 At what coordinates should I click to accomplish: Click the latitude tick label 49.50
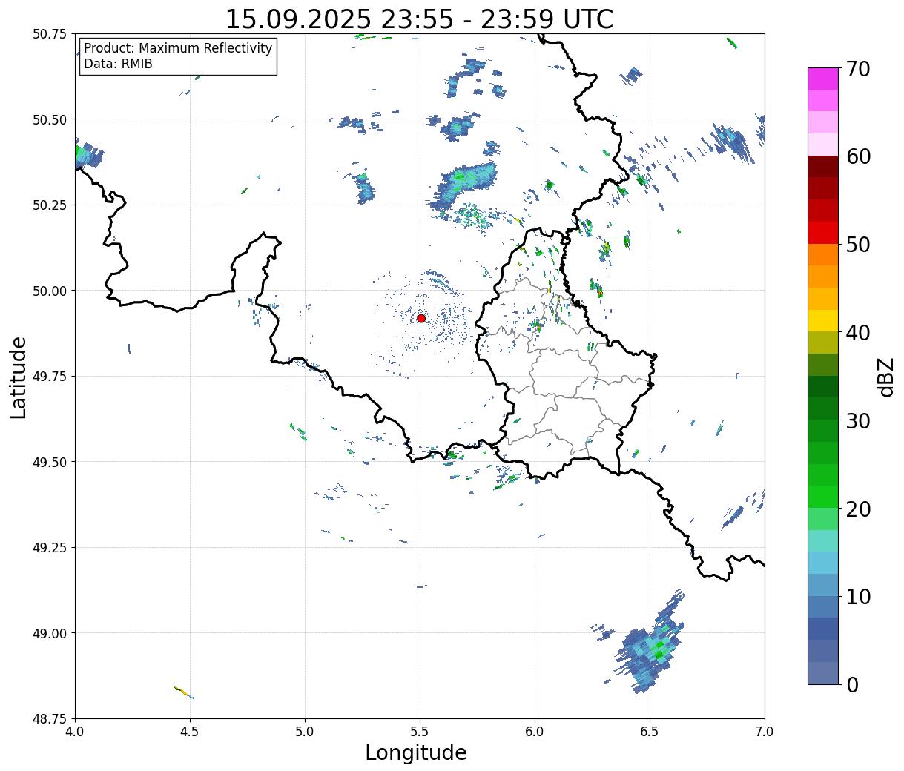pos(50,462)
